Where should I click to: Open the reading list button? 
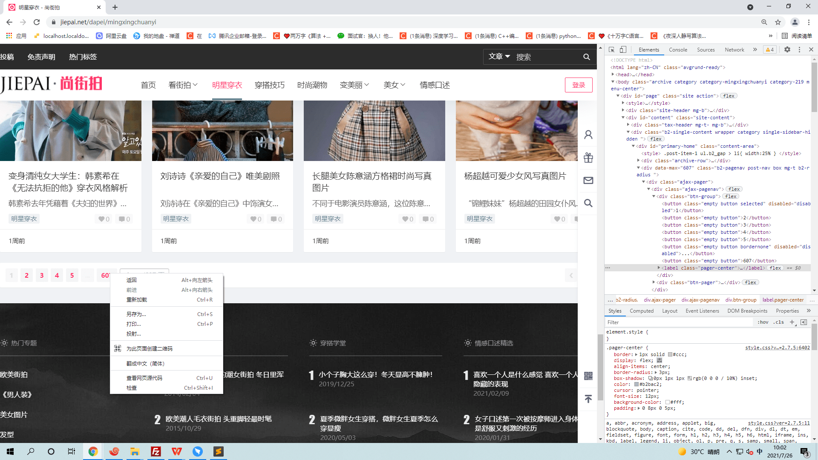(797, 36)
